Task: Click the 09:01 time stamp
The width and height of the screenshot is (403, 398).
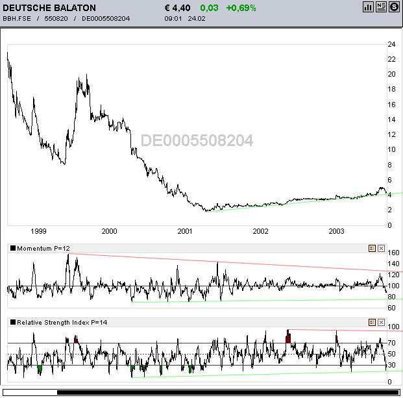Action: (173, 19)
